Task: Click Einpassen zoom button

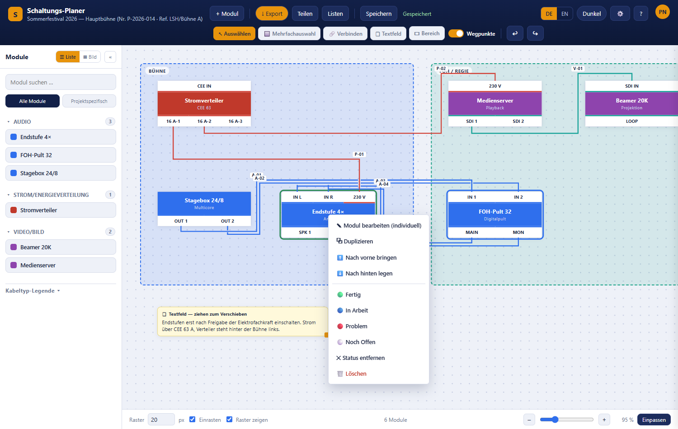Action: click(654, 420)
